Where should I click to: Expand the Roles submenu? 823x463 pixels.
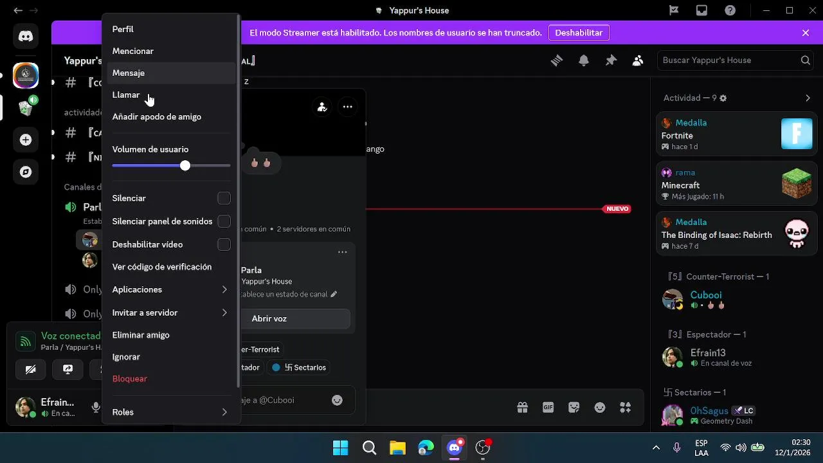[x=171, y=412]
